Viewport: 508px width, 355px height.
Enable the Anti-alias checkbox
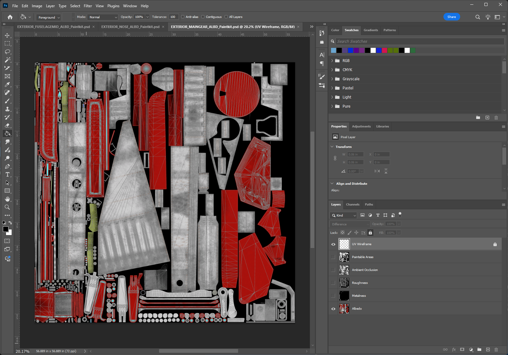tap(183, 17)
